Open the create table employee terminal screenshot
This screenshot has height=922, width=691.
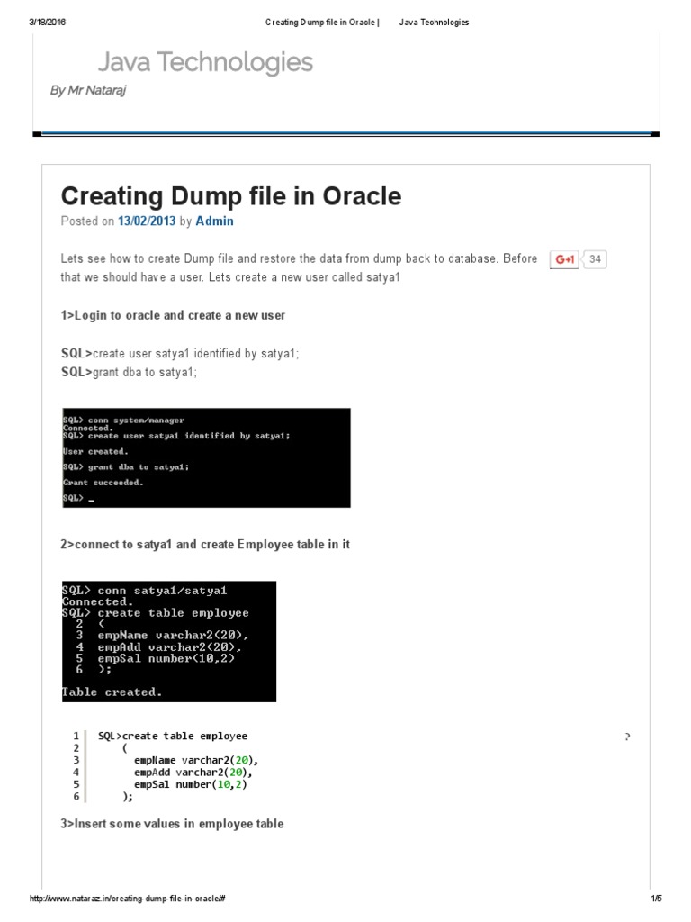click(x=169, y=641)
